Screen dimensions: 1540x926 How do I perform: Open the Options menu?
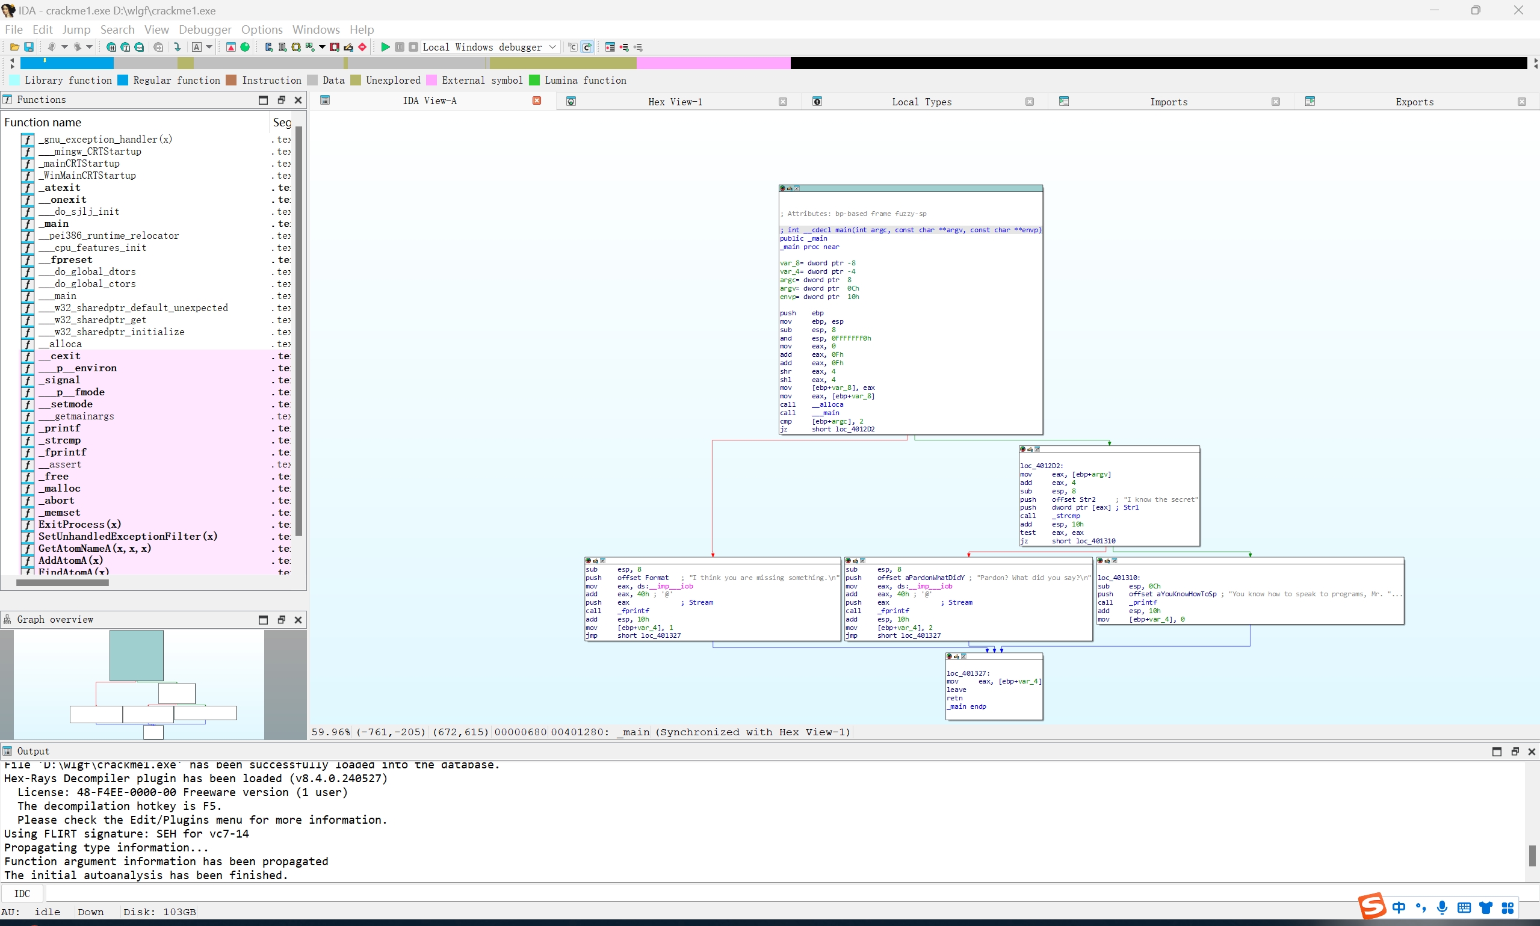261,29
